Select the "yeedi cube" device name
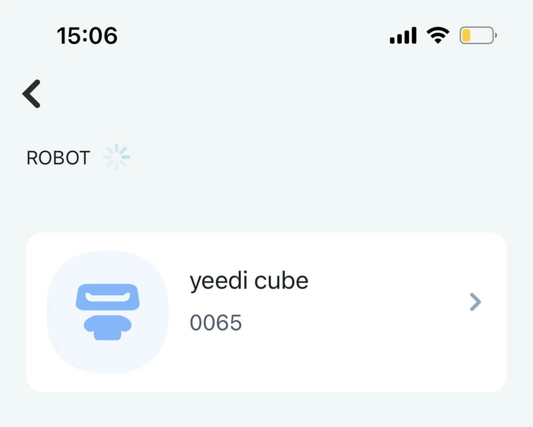The height and width of the screenshot is (427, 533). pyautogui.click(x=249, y=281)
